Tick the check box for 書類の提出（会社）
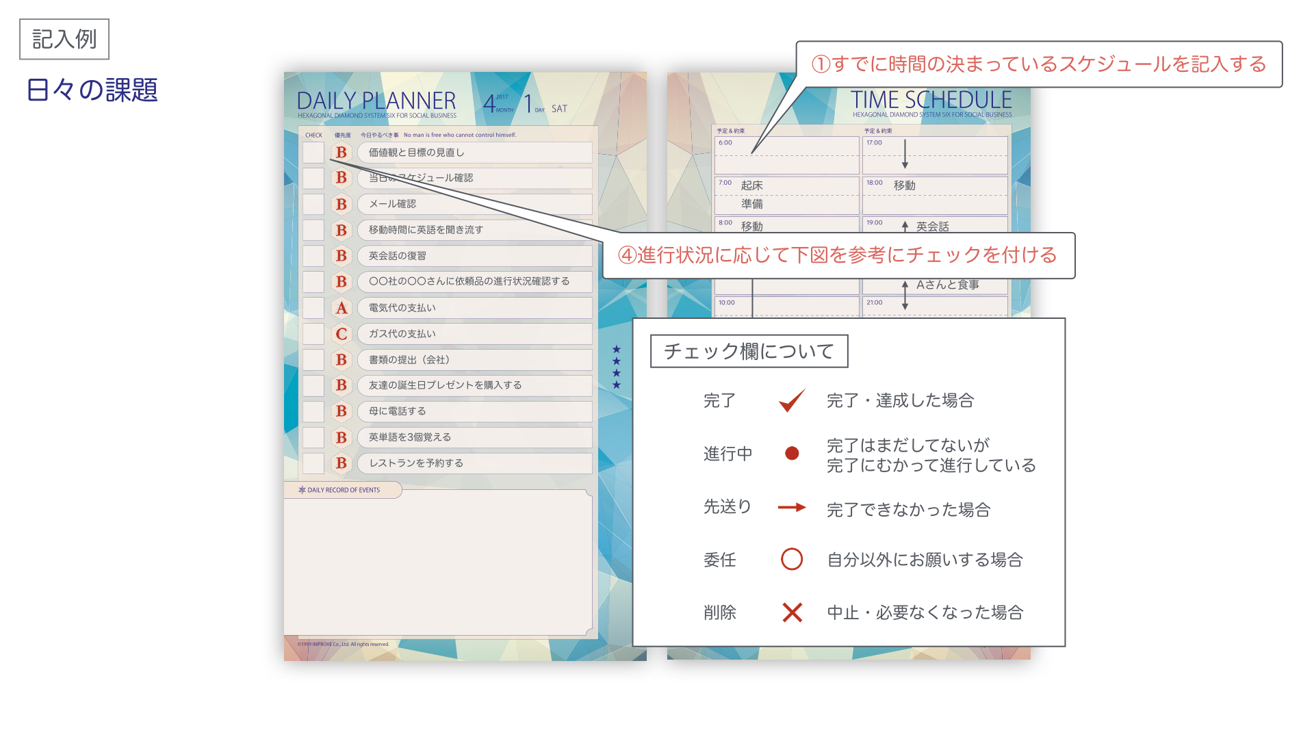This screenshot has width=1314, height=739. 313,360
